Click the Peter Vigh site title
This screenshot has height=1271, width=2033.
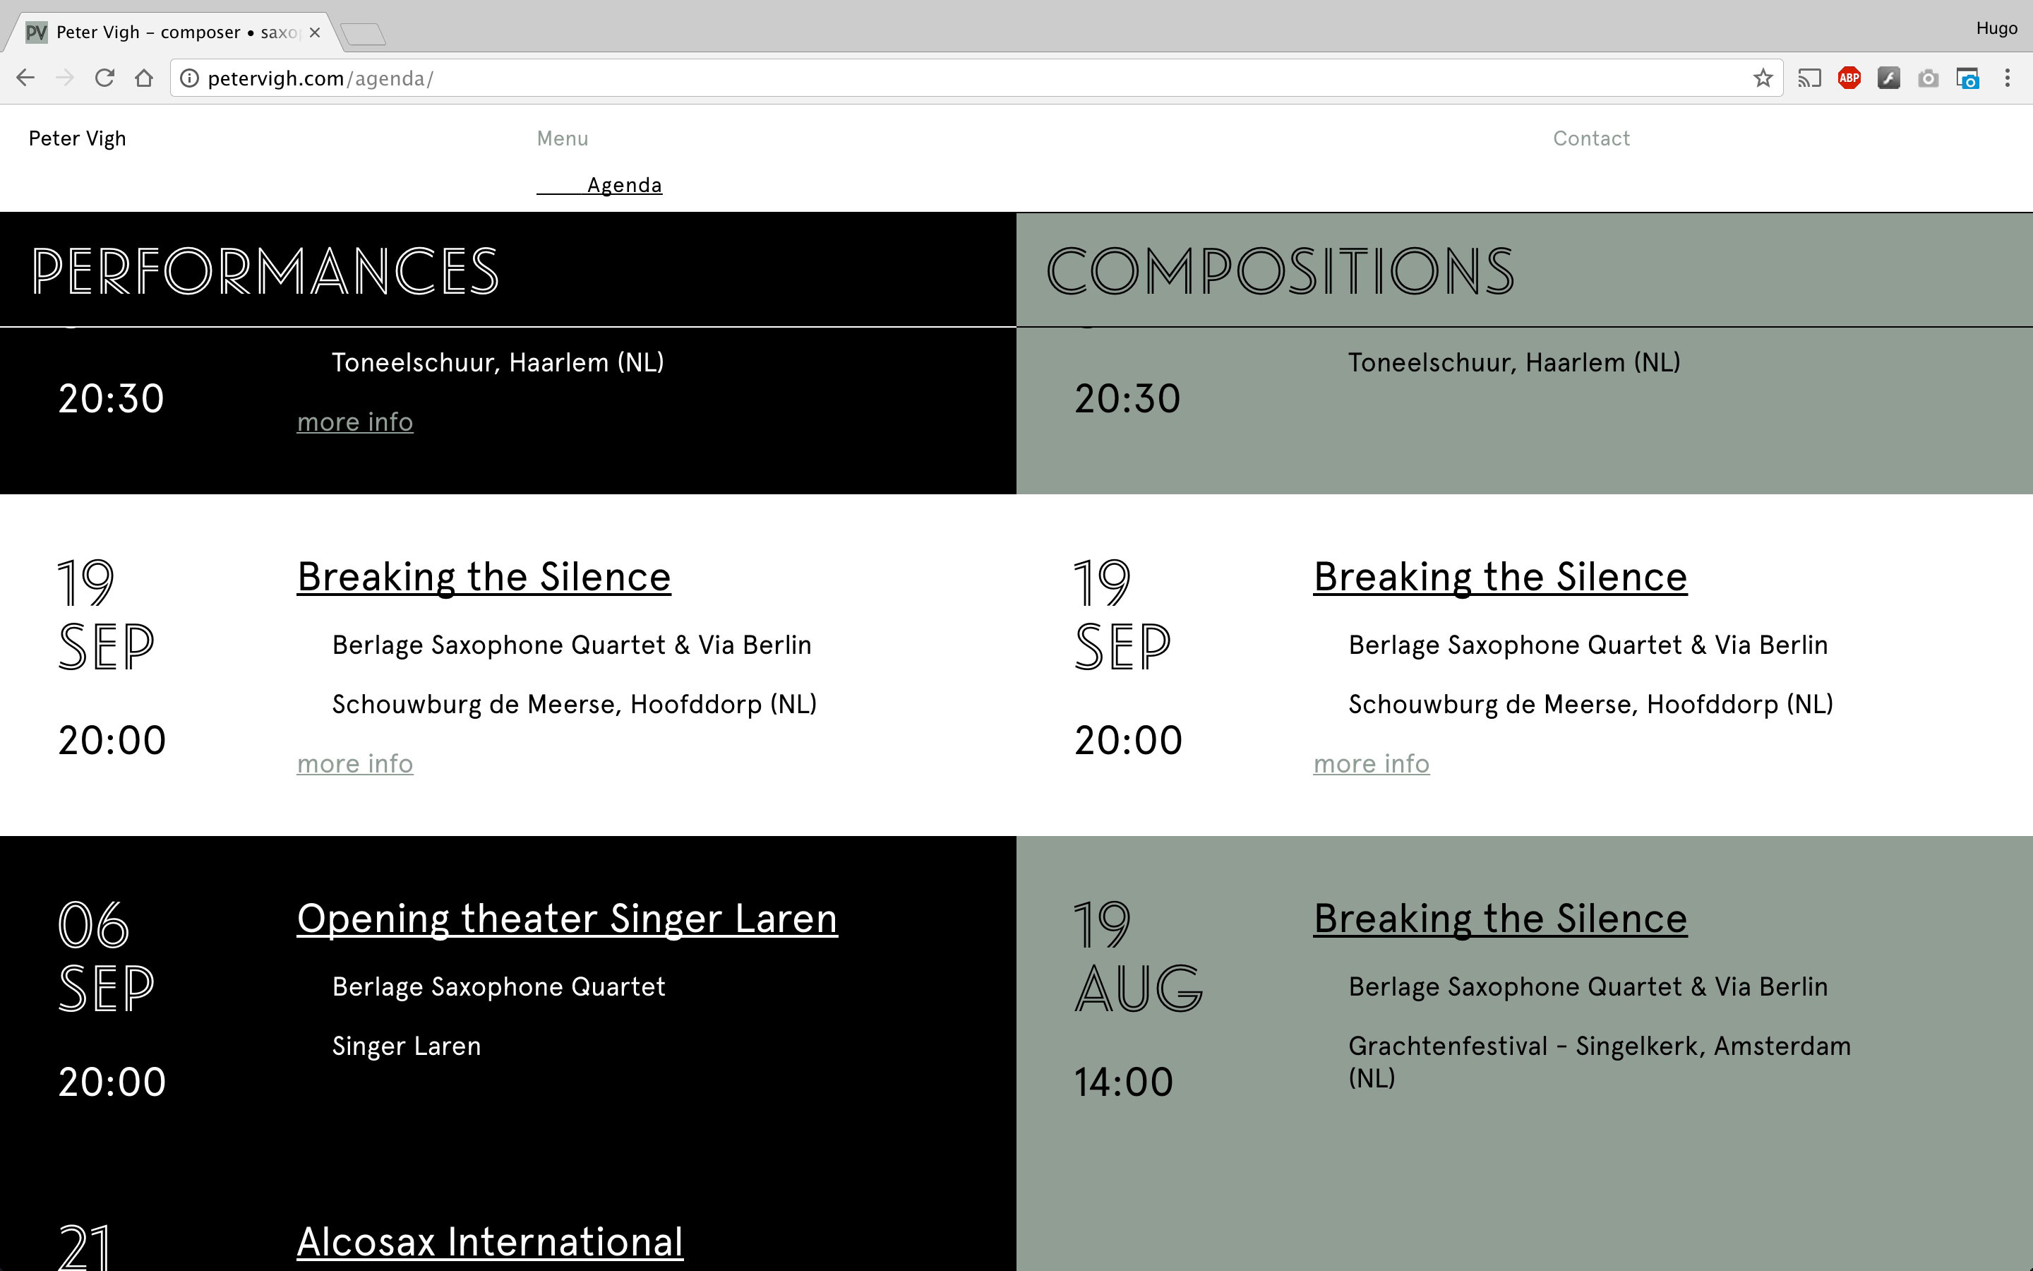[x=77, y=138]
